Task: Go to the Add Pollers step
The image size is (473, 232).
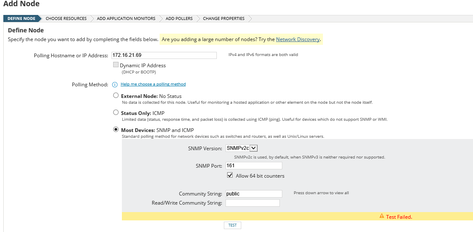Action: click(x=179, y=18)
